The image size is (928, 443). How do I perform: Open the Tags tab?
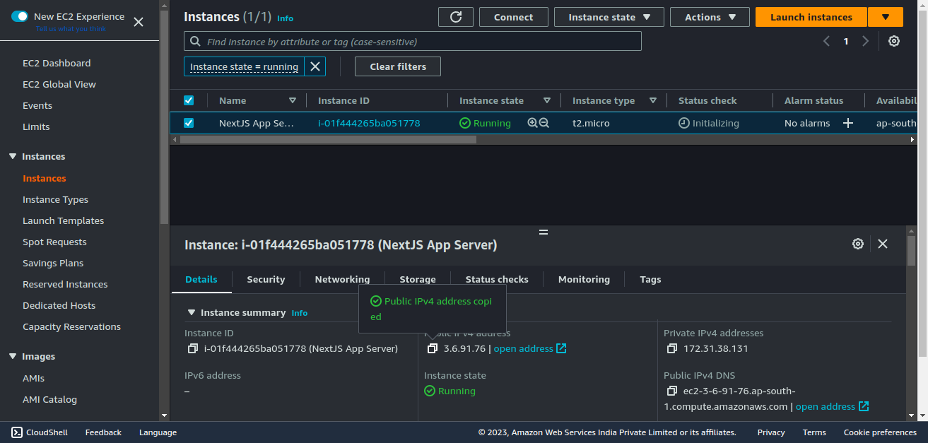(650, 279)
